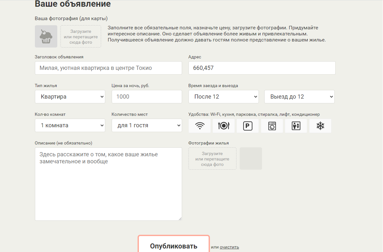Open the housing type dropdown Квартира
This screenshot has height=252, width=383.
(x=70, y=97)
